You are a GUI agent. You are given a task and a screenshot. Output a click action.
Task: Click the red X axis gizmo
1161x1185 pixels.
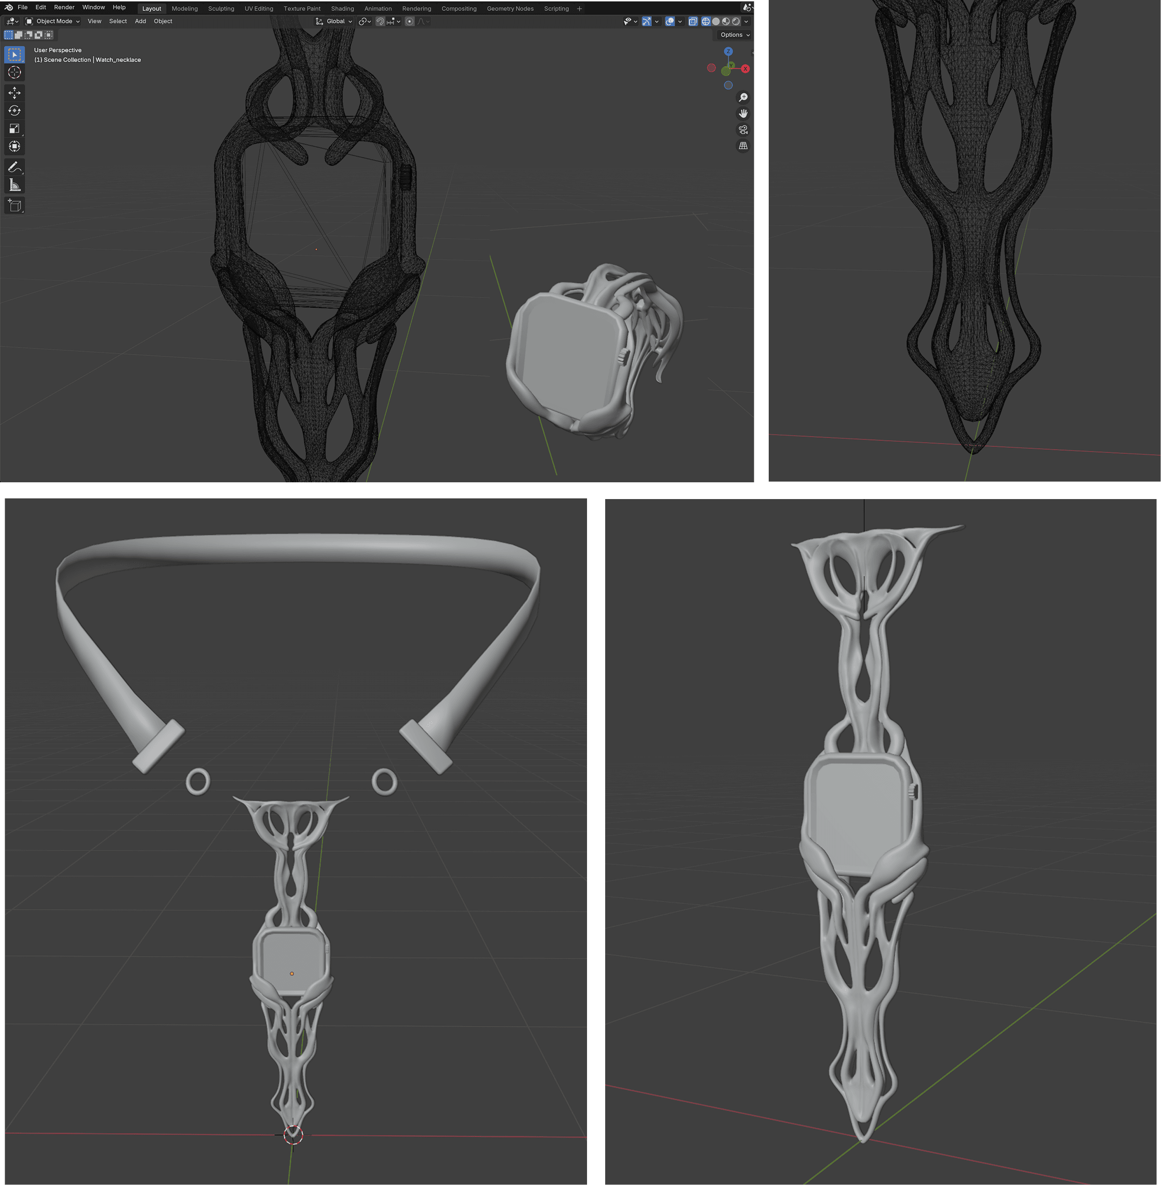click(x=745, y=69)
